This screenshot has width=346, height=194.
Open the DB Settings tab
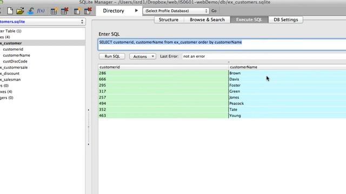click(286, 19)
